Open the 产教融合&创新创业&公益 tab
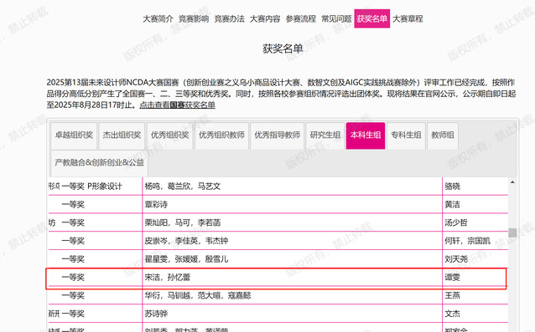Image resolution: width=535 pixels, height=332 pixels. pyautogui.click(x=99, y=162)
